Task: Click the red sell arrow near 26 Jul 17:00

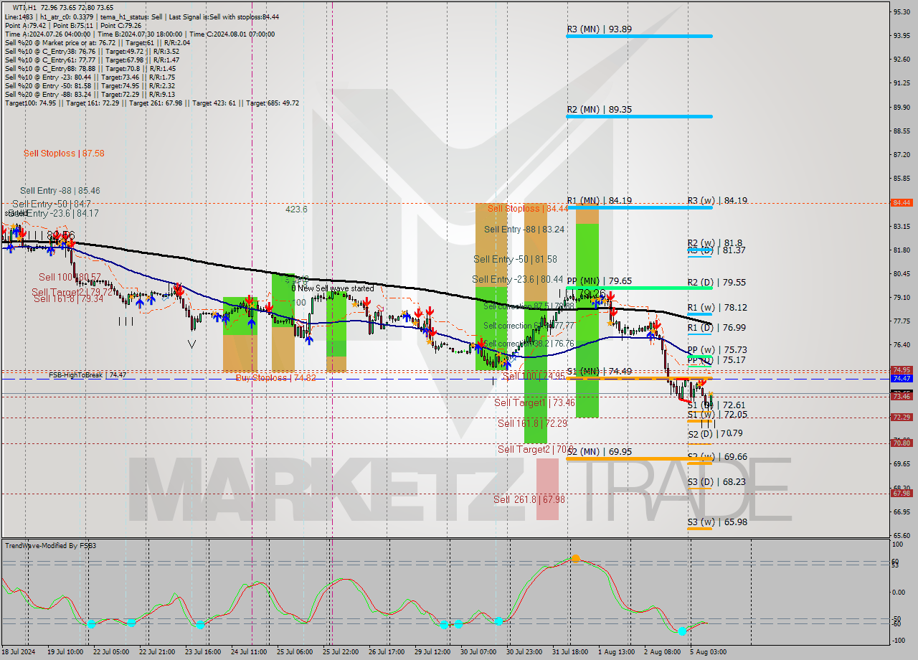Action: 367,302
